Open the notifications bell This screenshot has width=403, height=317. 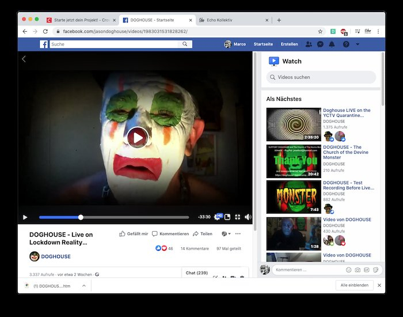click(x=332, y=44)
